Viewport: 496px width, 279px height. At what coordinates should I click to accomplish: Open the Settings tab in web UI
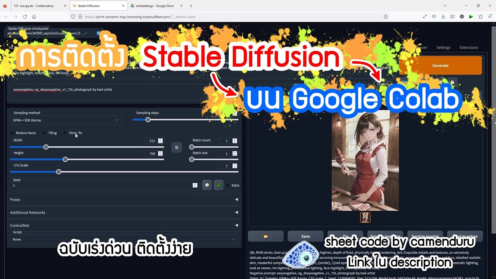point(443,47)
